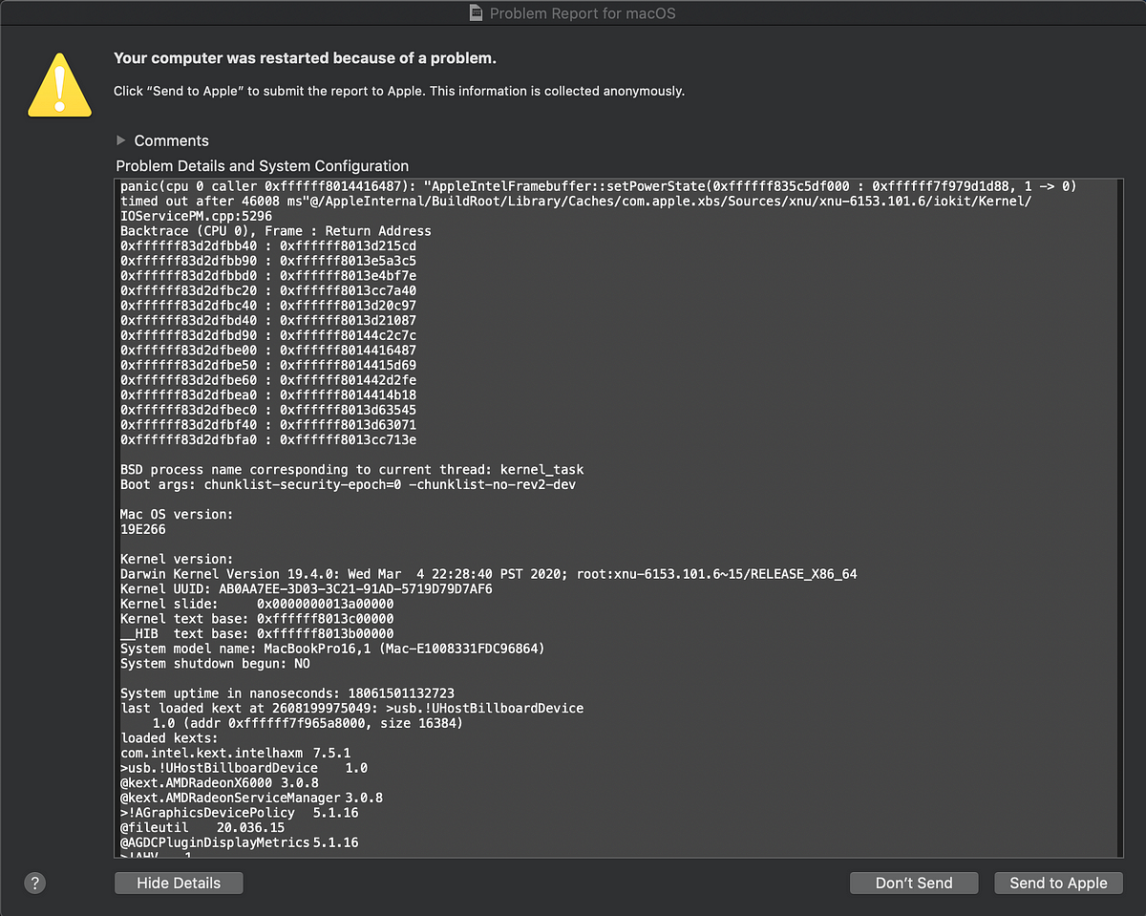
Task: Click the com.intel.kext.intelhaxm 7.5.1 entry
Action: click(235, 753)
